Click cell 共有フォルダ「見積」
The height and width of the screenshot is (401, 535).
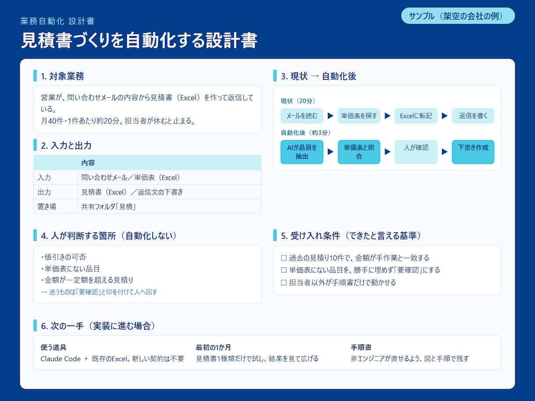tap(169, 206)
